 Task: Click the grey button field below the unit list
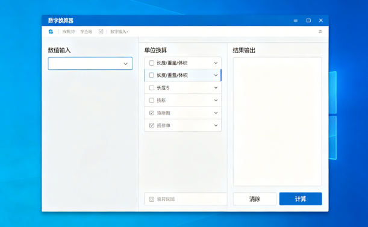click(x=186, y=199)
